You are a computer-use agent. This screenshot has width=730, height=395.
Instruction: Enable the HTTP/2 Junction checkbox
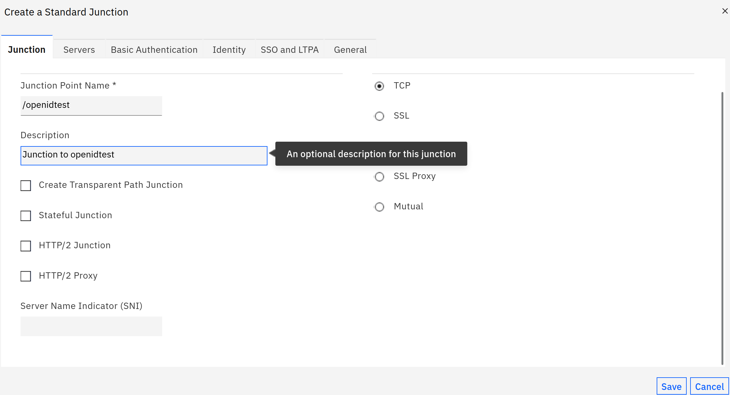tap(26, 246)
